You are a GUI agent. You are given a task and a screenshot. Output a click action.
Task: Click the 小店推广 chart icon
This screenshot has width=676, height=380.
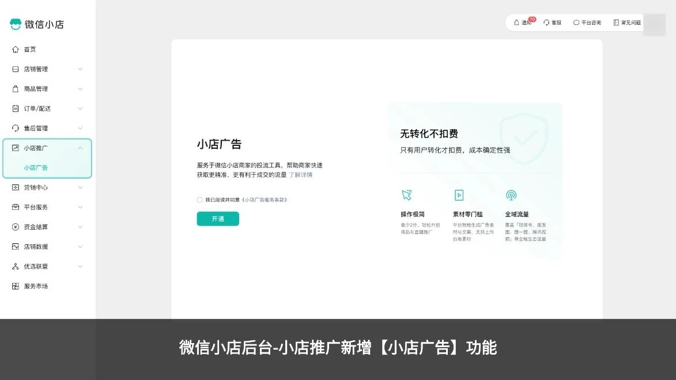[x=16, y=148]
